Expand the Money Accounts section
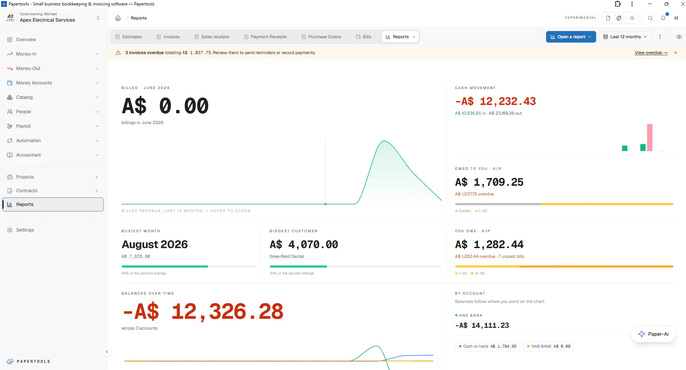686x370 pixels. (x=53, y=83)
